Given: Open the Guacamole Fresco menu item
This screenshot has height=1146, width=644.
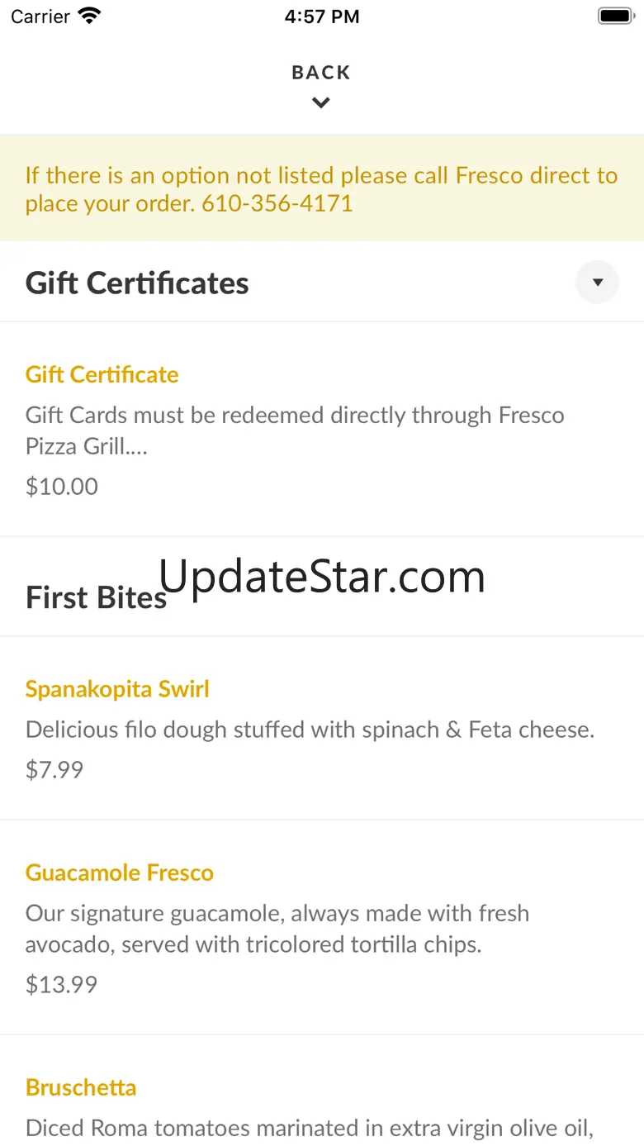Looking at the screenshot, I should click(x=120, y=873).
